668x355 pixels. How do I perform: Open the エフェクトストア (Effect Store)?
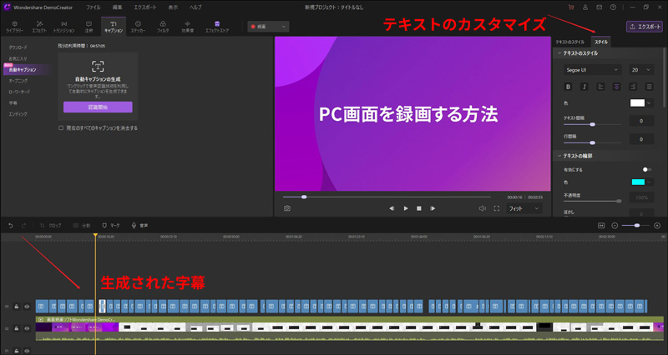217,27
